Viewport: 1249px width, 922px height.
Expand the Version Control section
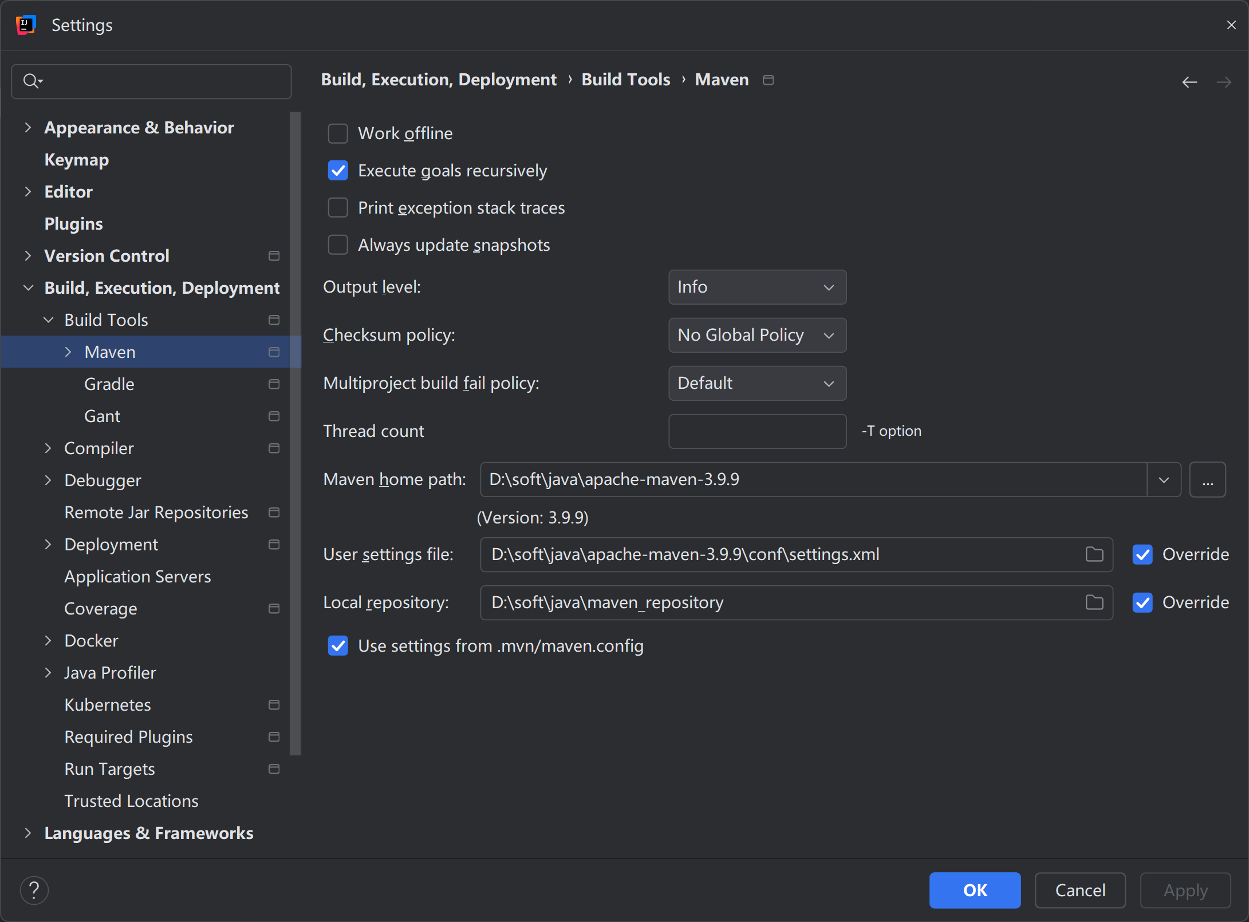tap(28, 255)
